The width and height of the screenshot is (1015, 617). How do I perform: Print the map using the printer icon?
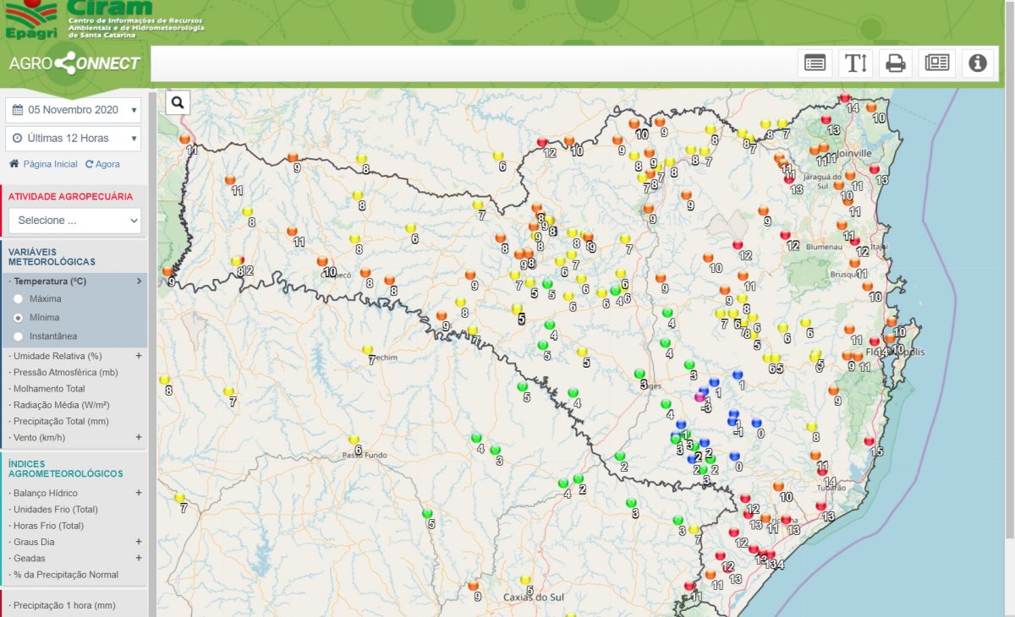tap(896, 63)
